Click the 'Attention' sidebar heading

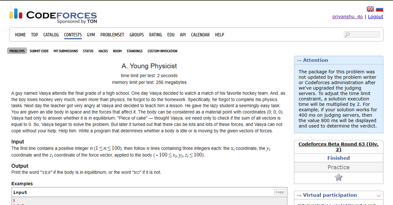316,60
